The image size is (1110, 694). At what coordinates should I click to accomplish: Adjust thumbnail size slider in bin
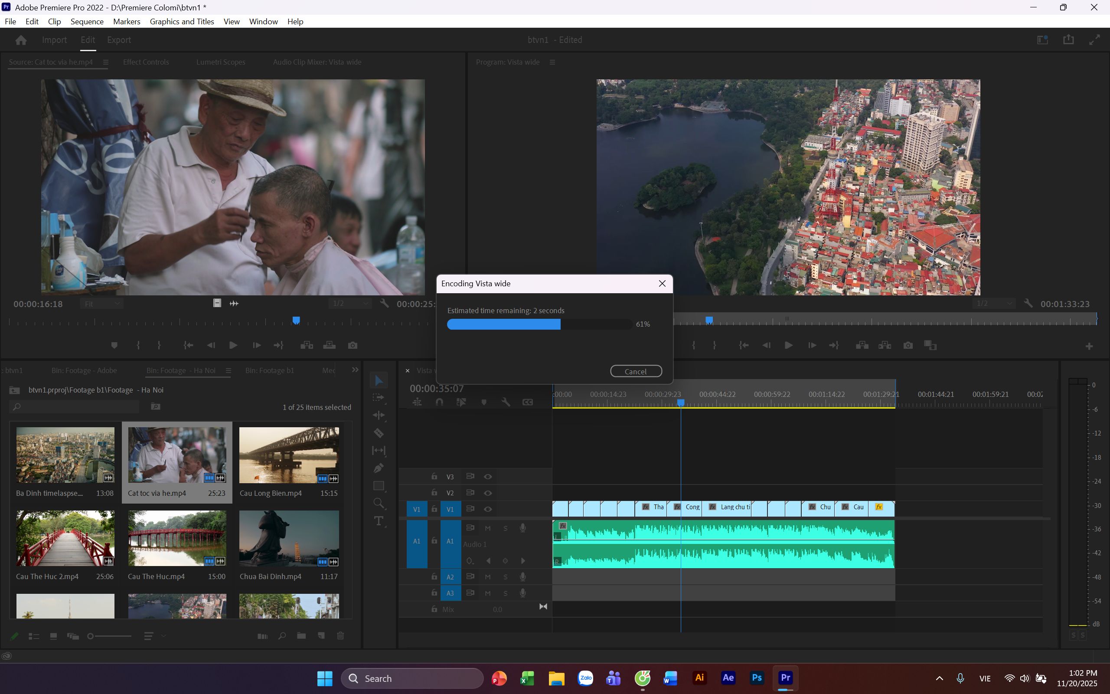pyautogui.click(x=109, y=636)
